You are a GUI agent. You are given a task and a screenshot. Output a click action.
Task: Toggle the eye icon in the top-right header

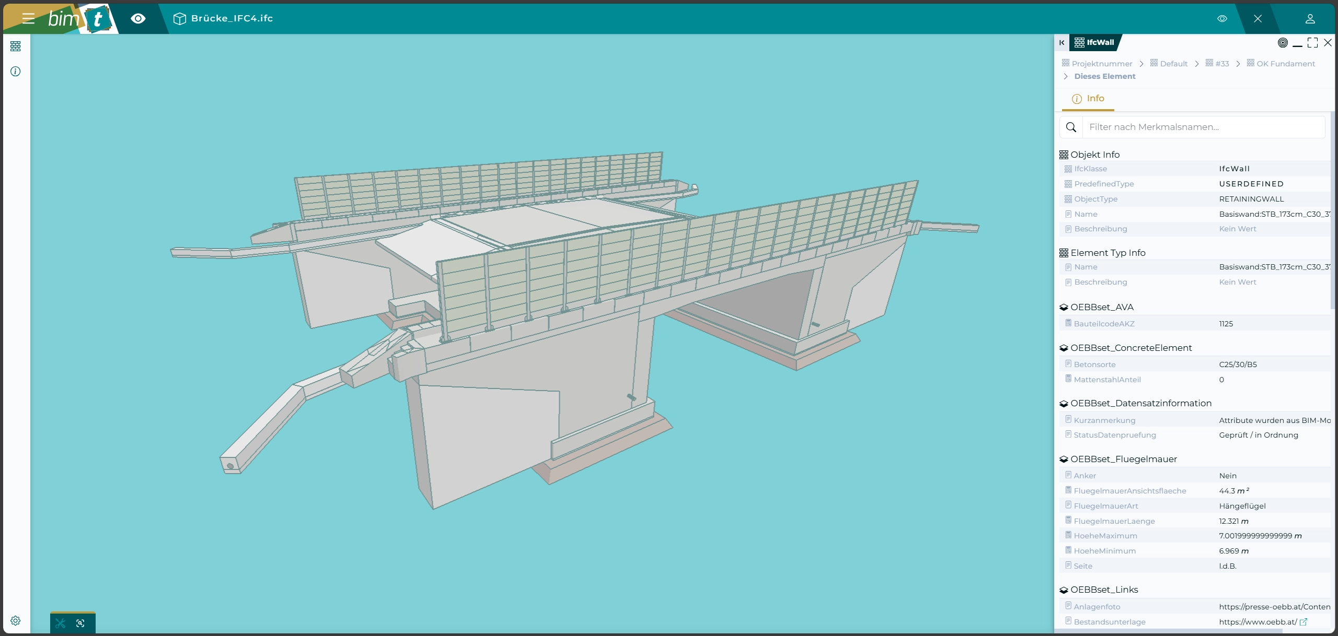(x=1222, y=19)
